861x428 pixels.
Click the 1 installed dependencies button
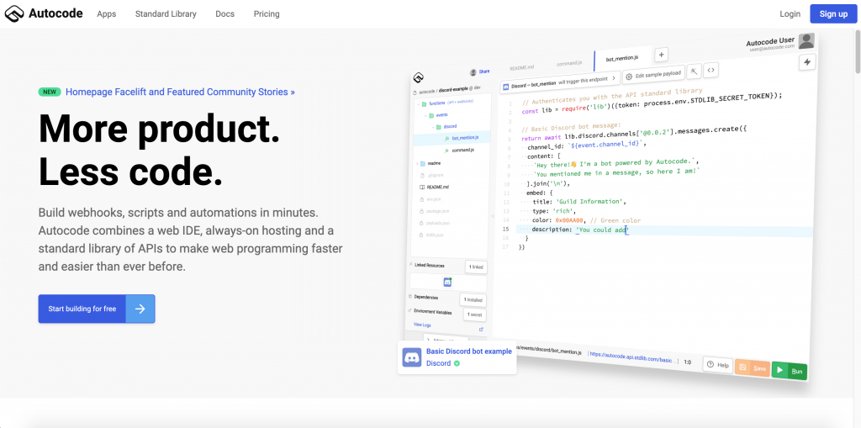pos(473,300)
